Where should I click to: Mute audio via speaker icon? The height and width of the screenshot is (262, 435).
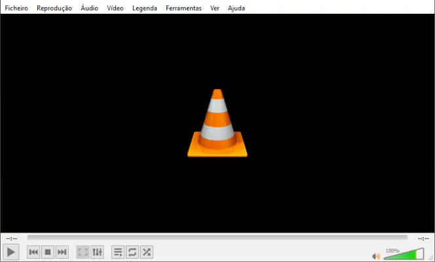(x=376, y=256)
